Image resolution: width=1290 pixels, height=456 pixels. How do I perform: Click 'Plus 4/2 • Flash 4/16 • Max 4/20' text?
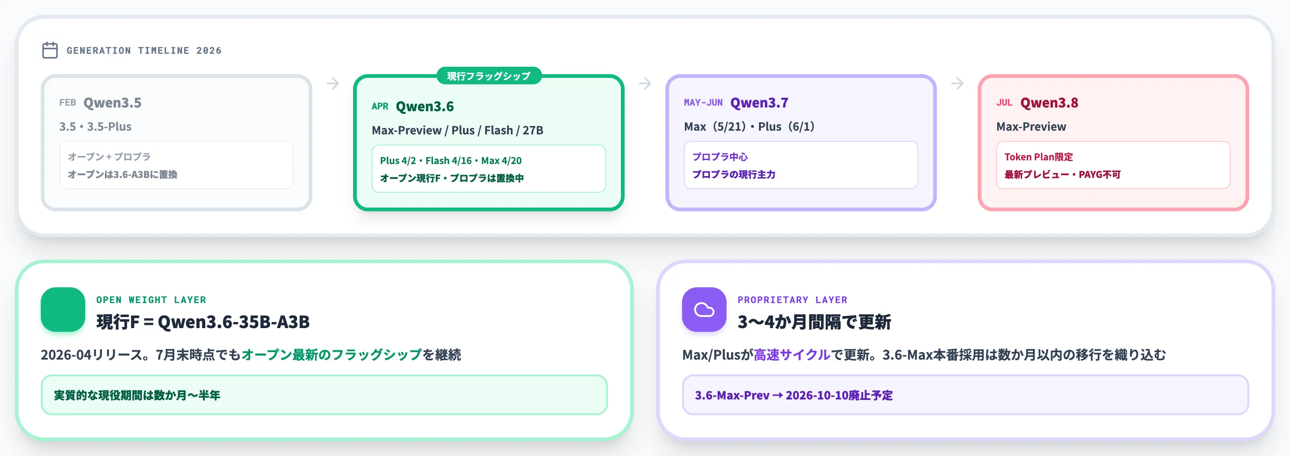pos(451,160)
